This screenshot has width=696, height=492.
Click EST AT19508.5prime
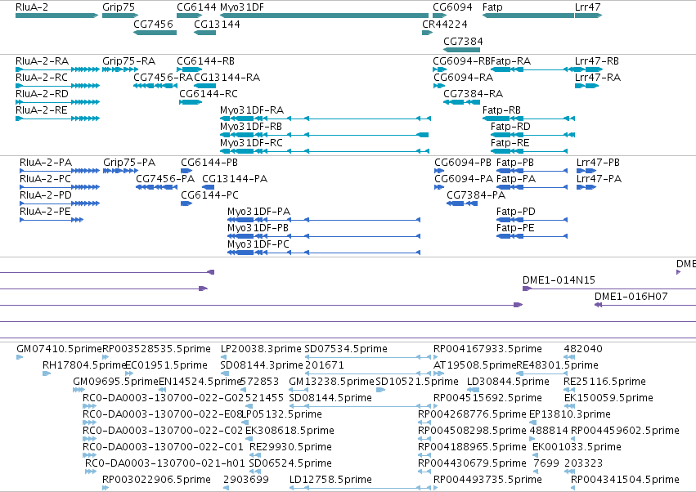pos(438,373)
